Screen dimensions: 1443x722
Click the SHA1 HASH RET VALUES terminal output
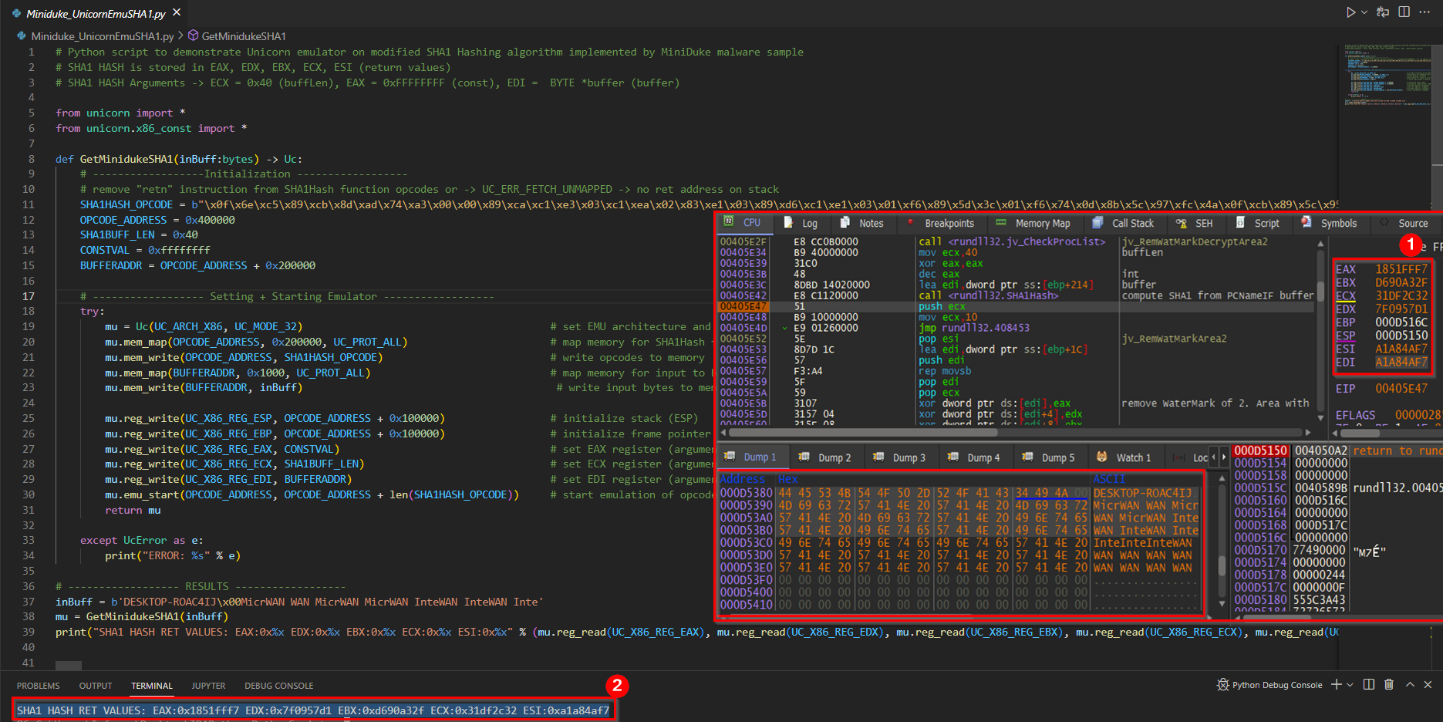pyautogui.click(x=313, y=710)
